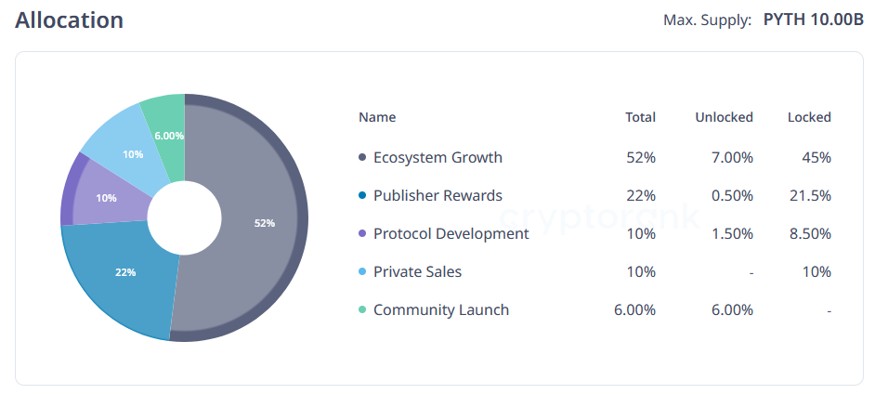Select the 22% blue pie slice
Viewport: 875px width, 394px height.
click(x=121, y=274)
